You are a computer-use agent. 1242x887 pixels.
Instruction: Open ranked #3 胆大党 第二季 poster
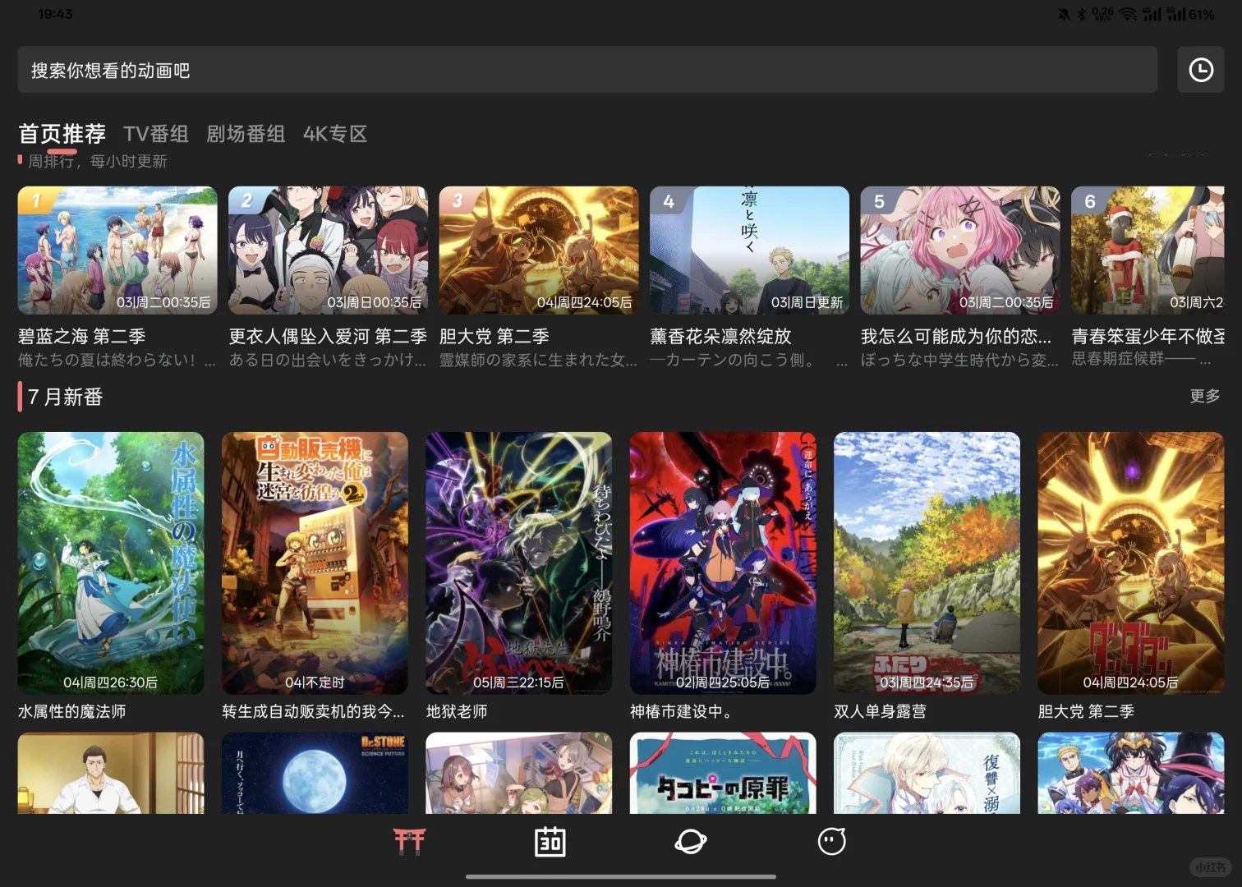click(538, 250)
